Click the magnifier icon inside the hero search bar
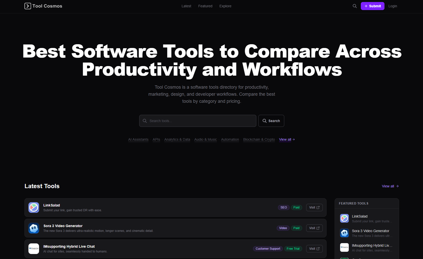 click(145, 121)
